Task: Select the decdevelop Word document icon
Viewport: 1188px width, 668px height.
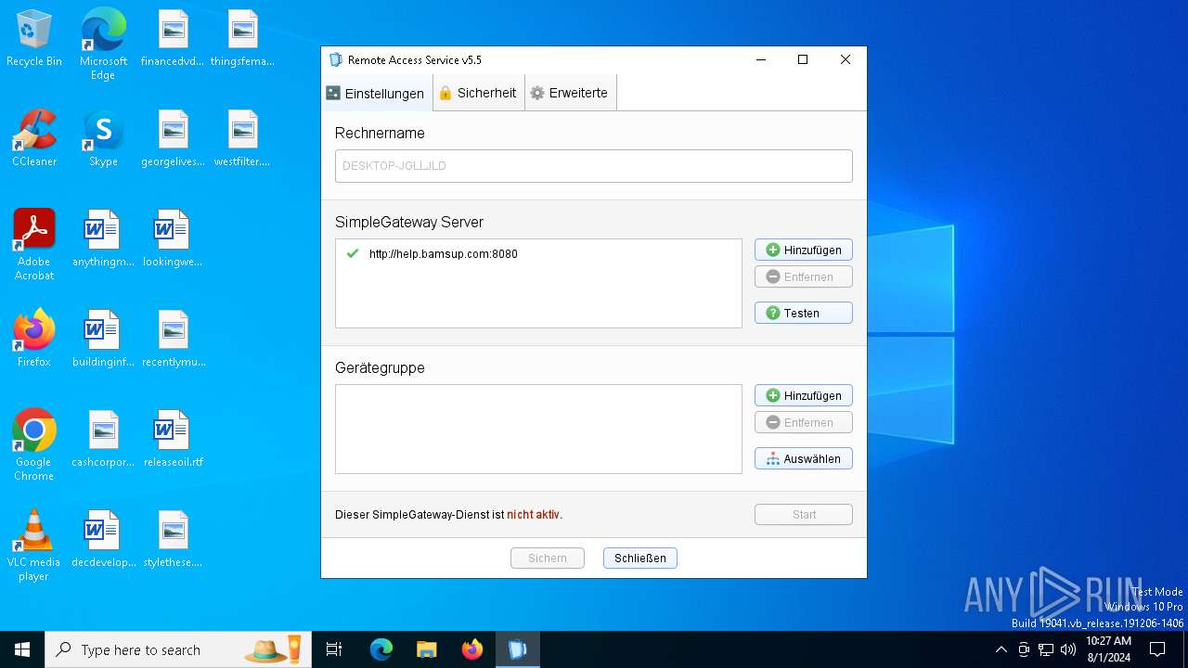Action: click(x=103, y=539)
